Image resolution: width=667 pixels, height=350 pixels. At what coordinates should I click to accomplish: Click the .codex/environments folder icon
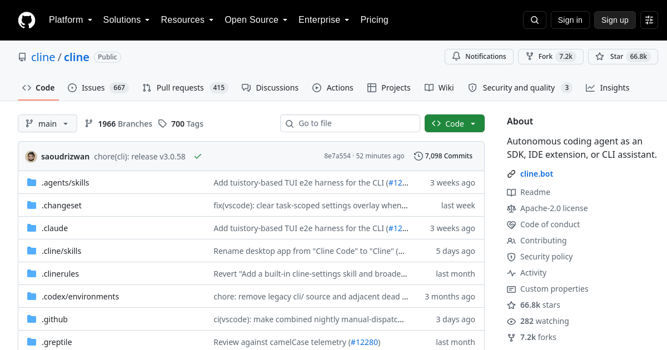[32, 297]
